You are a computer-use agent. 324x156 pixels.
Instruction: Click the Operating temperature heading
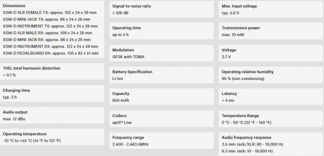click(x=25, y=134)
